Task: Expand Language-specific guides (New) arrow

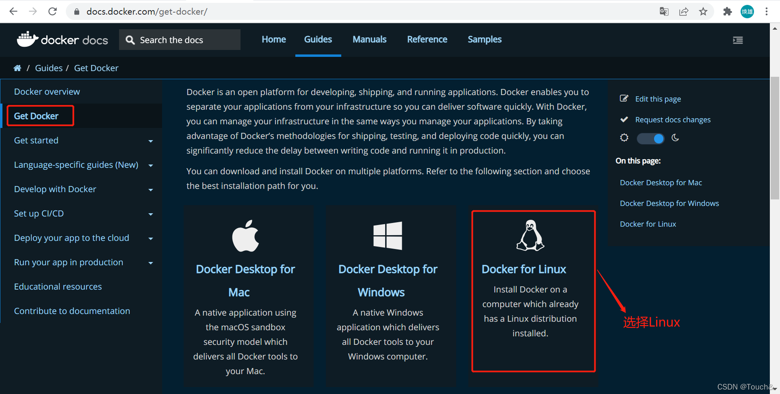Action: point(151,165)
